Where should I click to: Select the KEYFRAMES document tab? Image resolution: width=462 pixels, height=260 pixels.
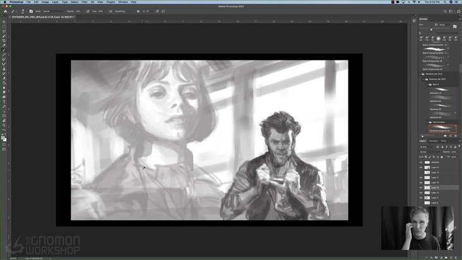coord(43,17)
